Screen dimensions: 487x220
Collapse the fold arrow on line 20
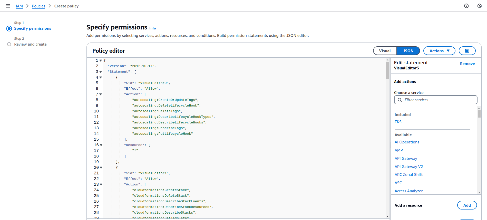pos(101,168)
